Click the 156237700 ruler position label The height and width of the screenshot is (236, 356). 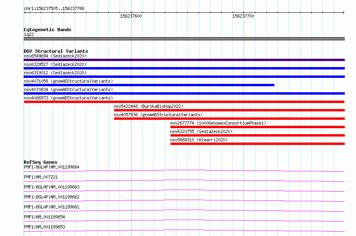[x=243, y=16]
